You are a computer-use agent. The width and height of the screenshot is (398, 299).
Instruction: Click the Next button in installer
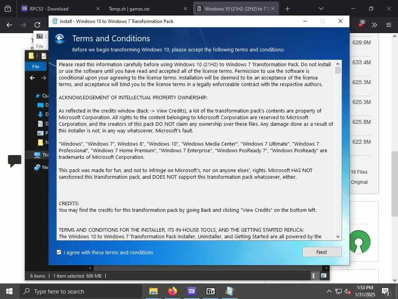click(321, 252)
